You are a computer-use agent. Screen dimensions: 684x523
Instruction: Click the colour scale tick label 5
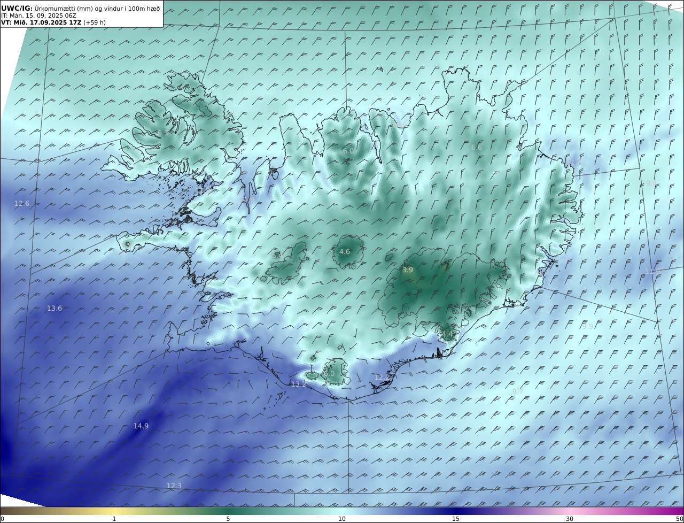click(x=228, y=519)
